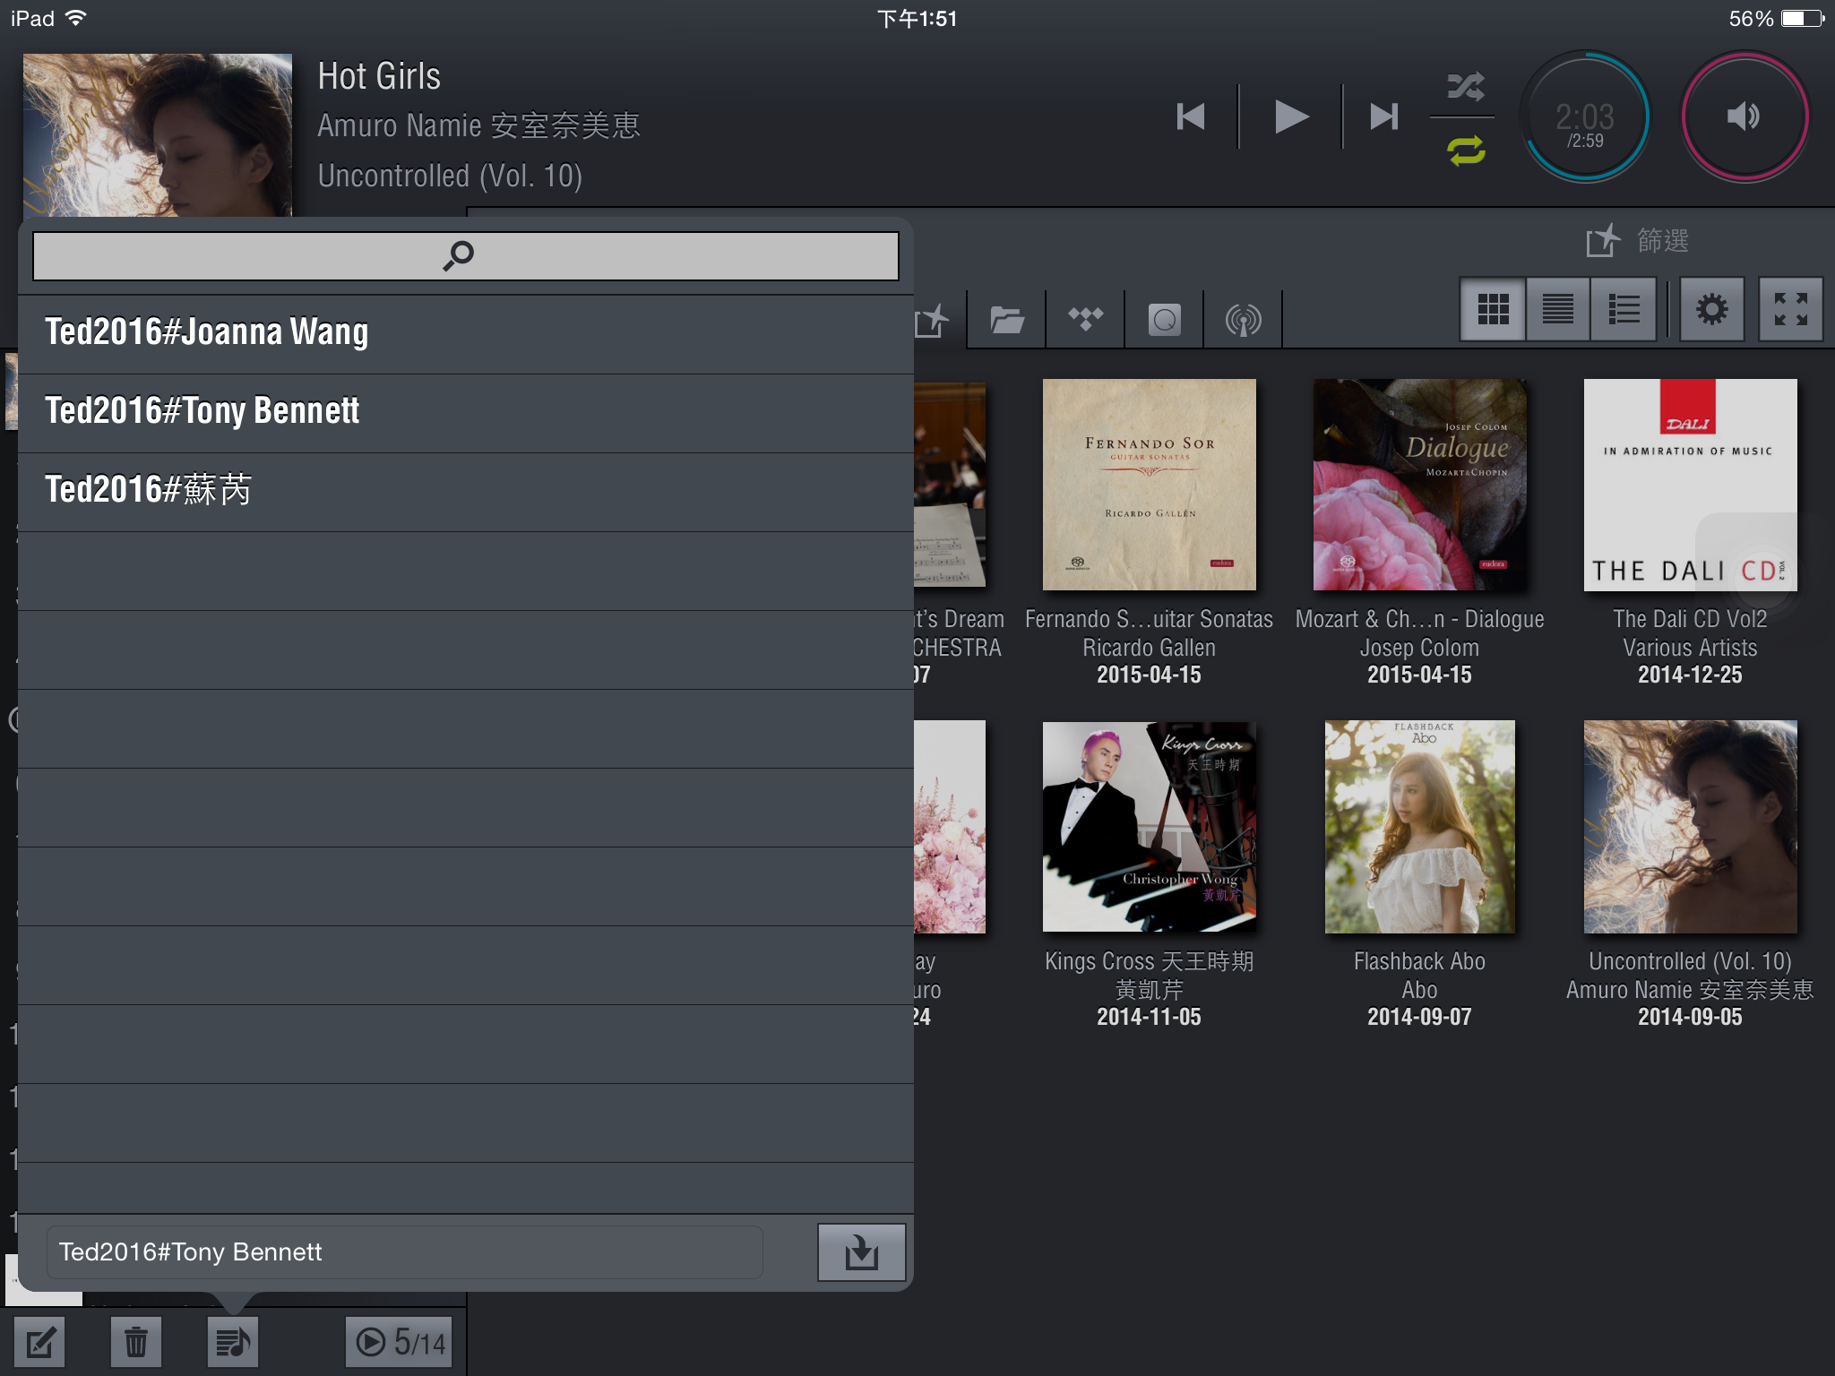Open the Tidal streaming tab
1835x1376 pixels.
point(1085,318)
